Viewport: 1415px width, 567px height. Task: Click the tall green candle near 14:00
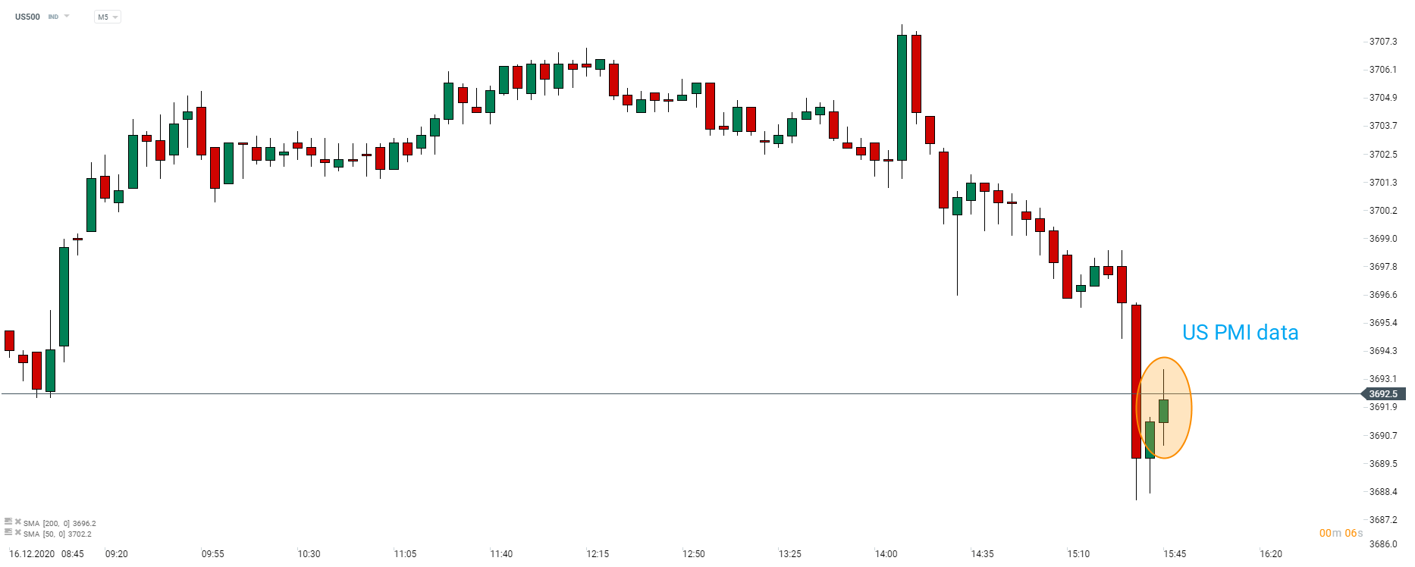[902, 97]
